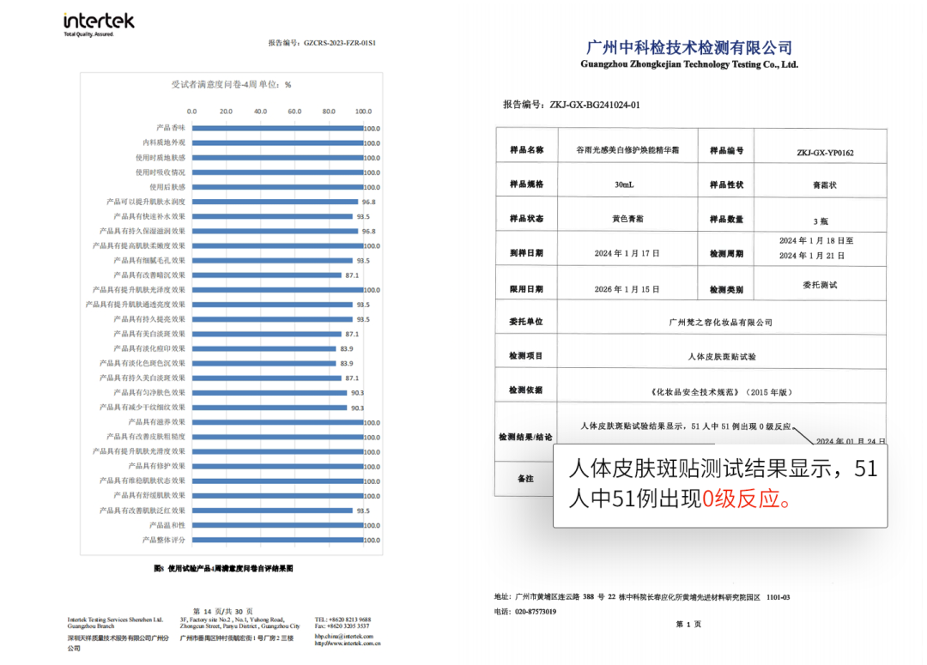Image resolution: width=927 pixels, height=665 pixels.
Task: Click the 产品具有细腻毛孔效果 label
Action: [x=149, y=260]
